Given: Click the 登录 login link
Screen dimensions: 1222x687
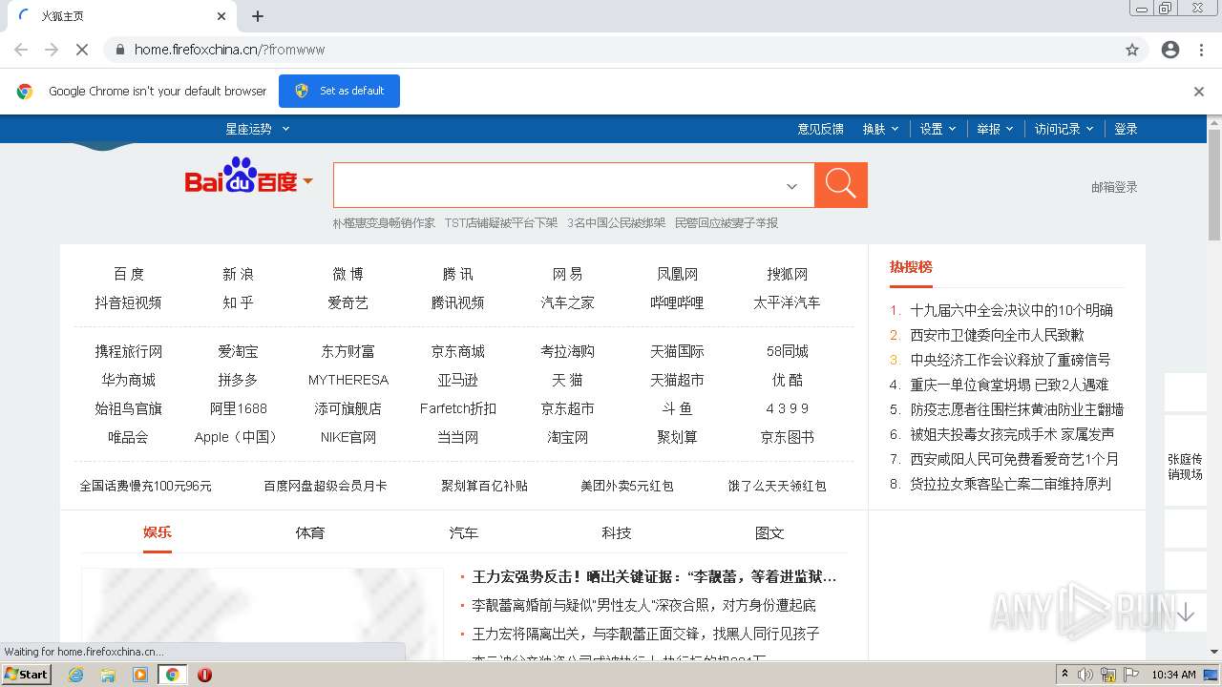Looking at the screenshot, I should (x=1126, y=129).
